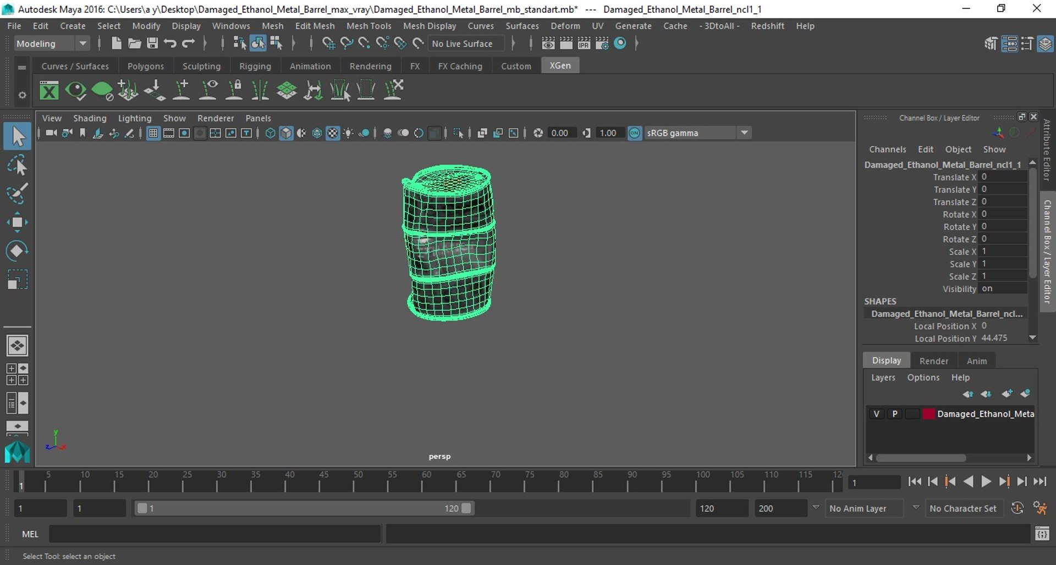Click the Render tab in layer editor
This screenshot has height=565, width=1056.
[934, 361]
